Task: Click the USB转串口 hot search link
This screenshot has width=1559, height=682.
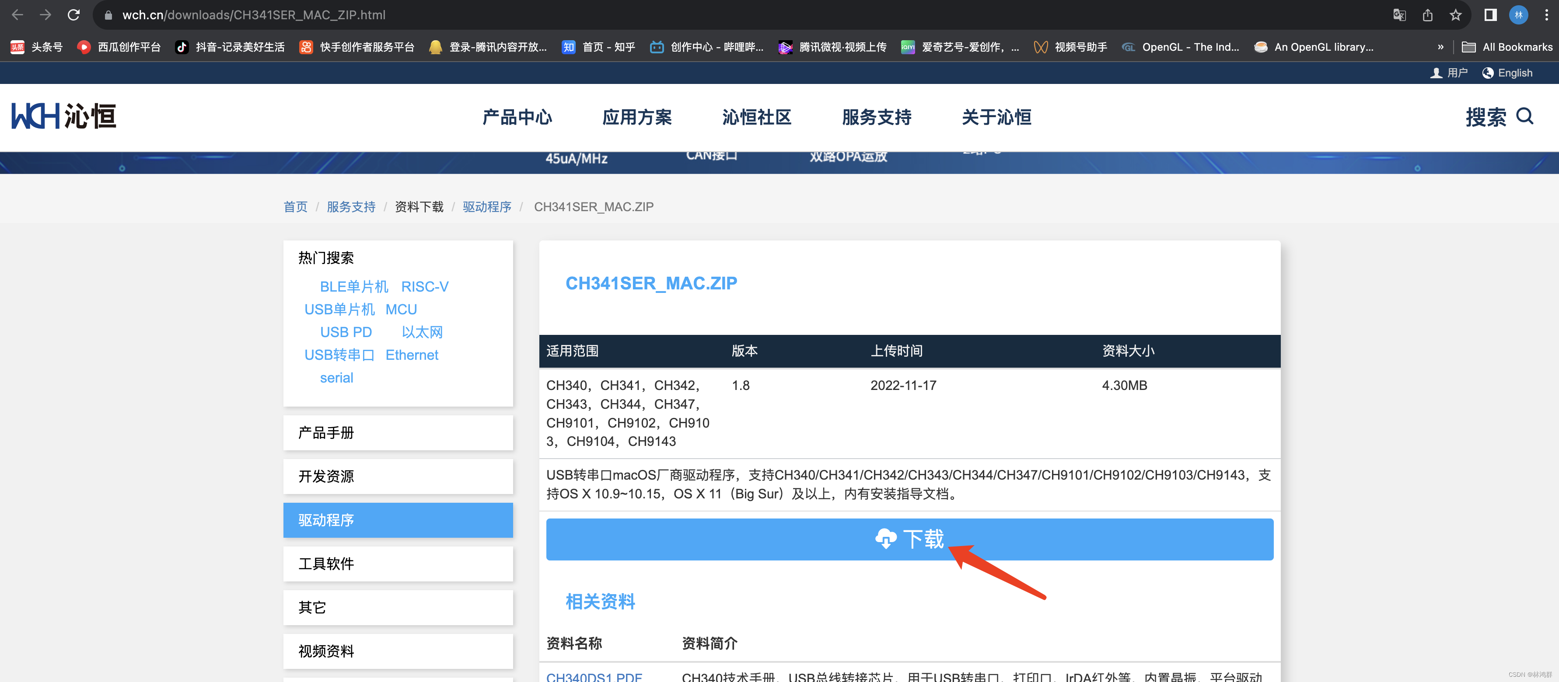Action: [x=339, y=355]
